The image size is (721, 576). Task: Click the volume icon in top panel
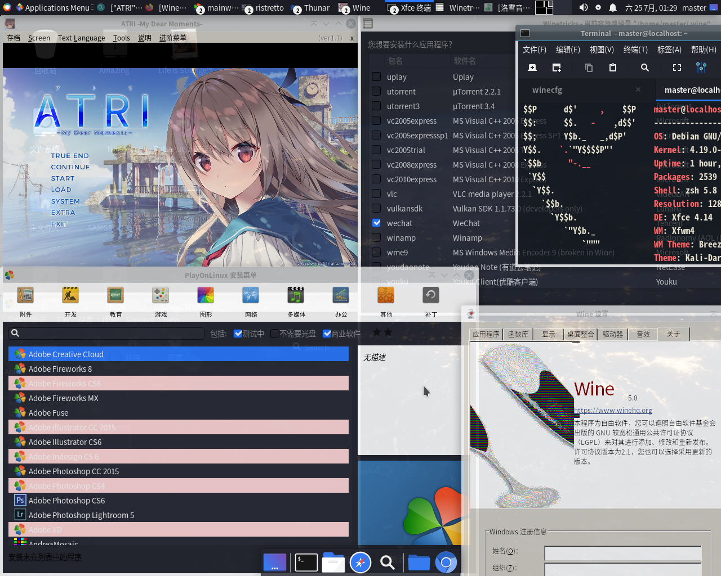point(584,7)
